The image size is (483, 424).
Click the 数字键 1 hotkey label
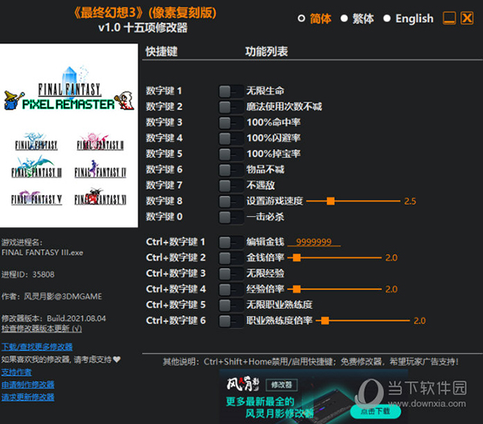pyautogui.click(x=164, y=91)
